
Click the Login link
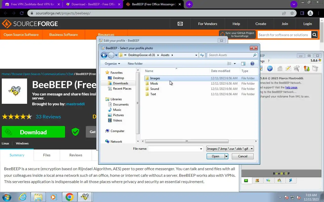[308, 24]
